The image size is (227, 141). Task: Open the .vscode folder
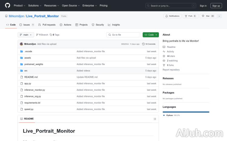click(x=28, y=52)
